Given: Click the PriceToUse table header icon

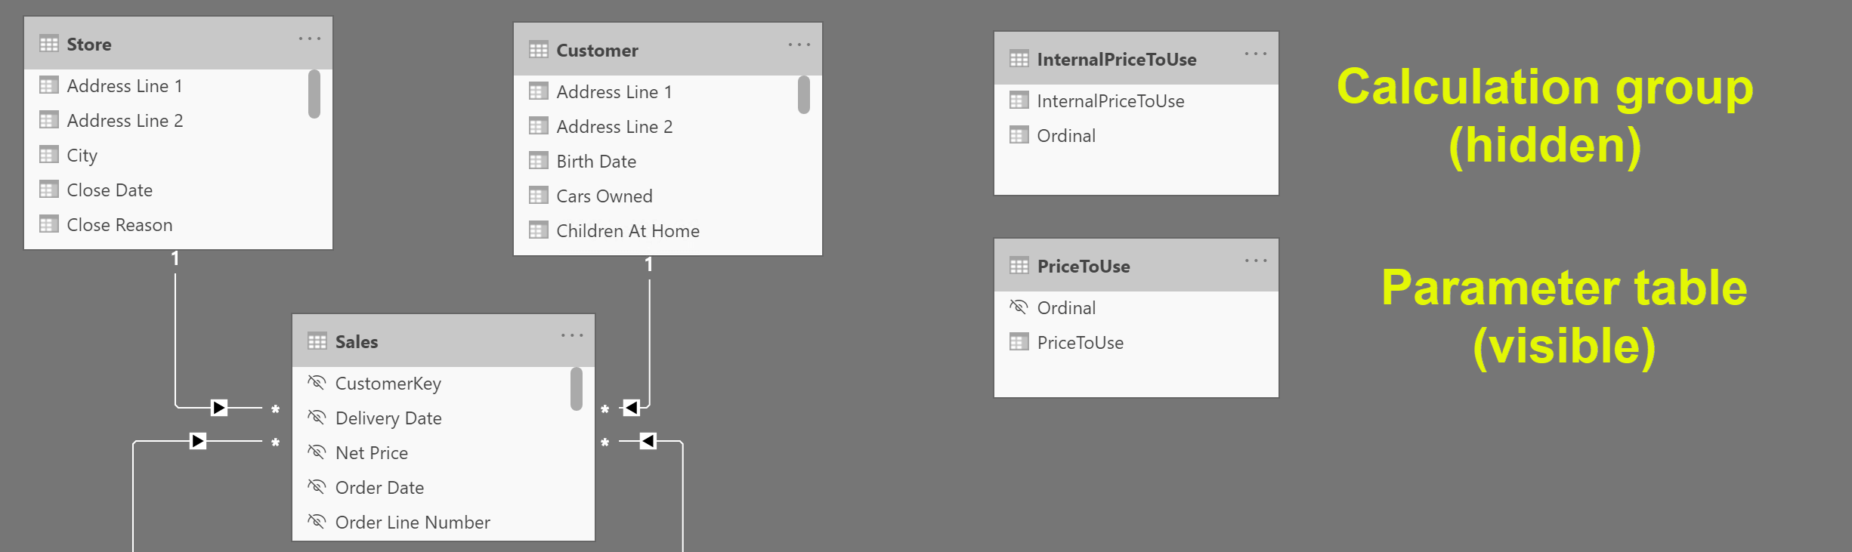Looking at the screenshot, I should [x=1019, y=266].
